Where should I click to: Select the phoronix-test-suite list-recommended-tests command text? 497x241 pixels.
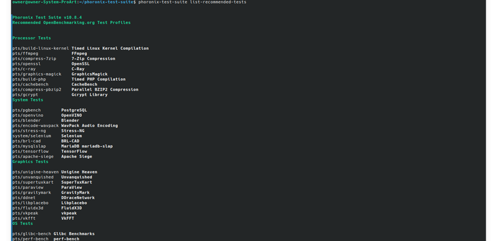click(x=192, y=2)
